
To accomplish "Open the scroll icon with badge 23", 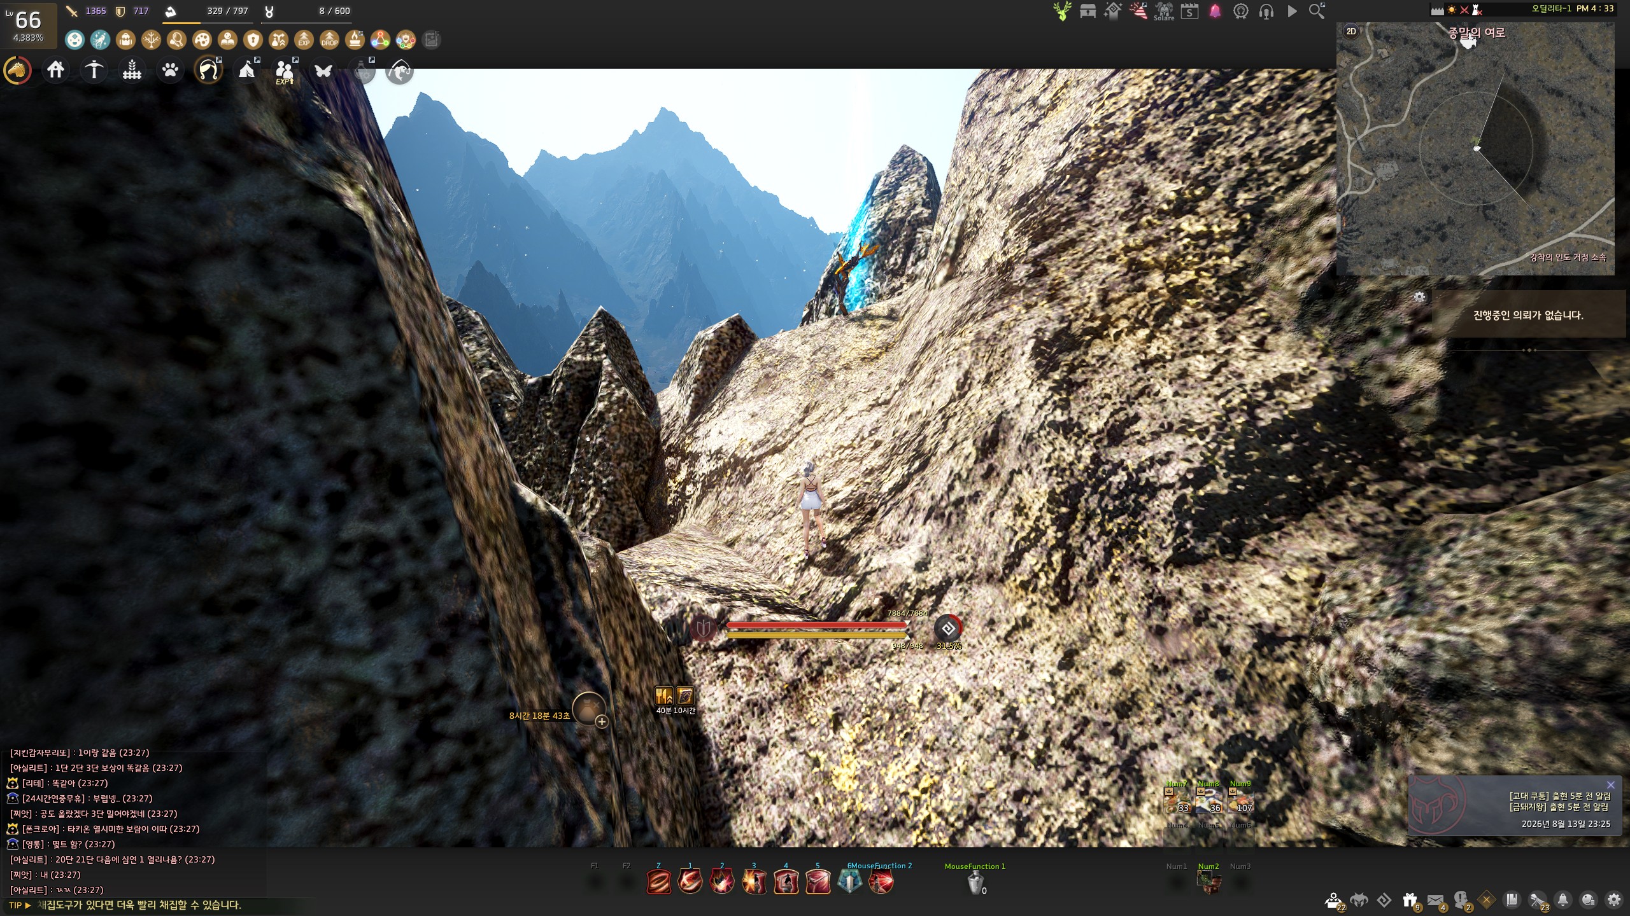I will tap(1538, 901).
